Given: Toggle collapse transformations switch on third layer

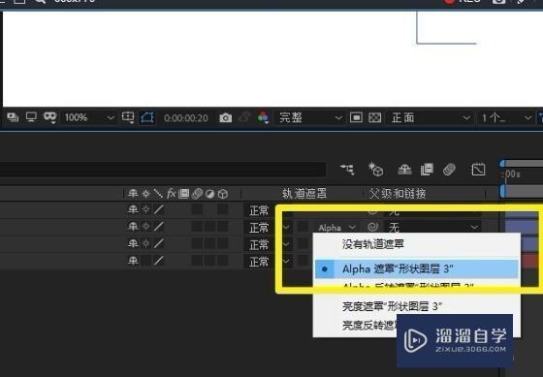Looking at the screenshot, I should click(145, 243).
